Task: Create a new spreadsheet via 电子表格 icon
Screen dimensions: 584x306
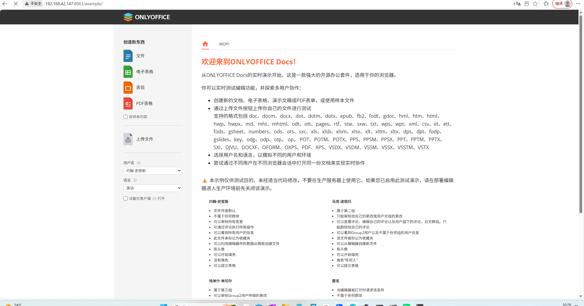Action: [128, 72]
